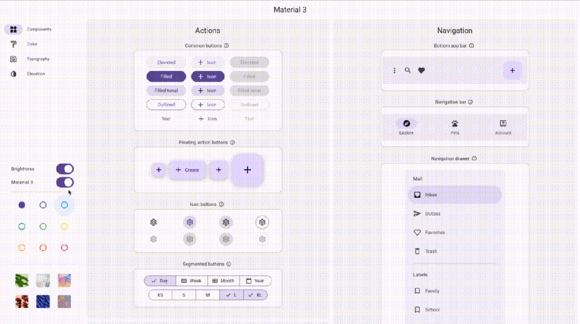The width and height of the screenshot is (580, 324).
Task: Click the info icon next to Common buttons
Action: [227, 46]
